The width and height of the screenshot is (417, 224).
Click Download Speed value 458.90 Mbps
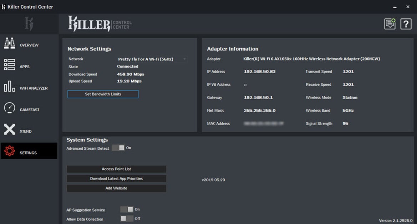[x=131, y=75]
